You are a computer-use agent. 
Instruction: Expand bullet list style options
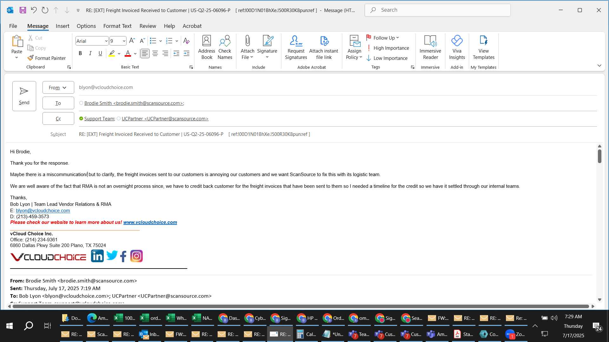(x=160, y=41)
